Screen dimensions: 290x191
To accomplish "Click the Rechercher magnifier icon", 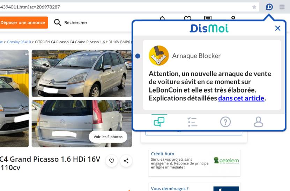I will [x=58, y=23].
